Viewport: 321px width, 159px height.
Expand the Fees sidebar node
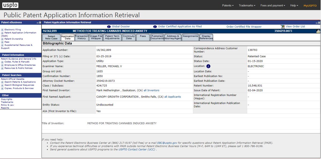2,42
